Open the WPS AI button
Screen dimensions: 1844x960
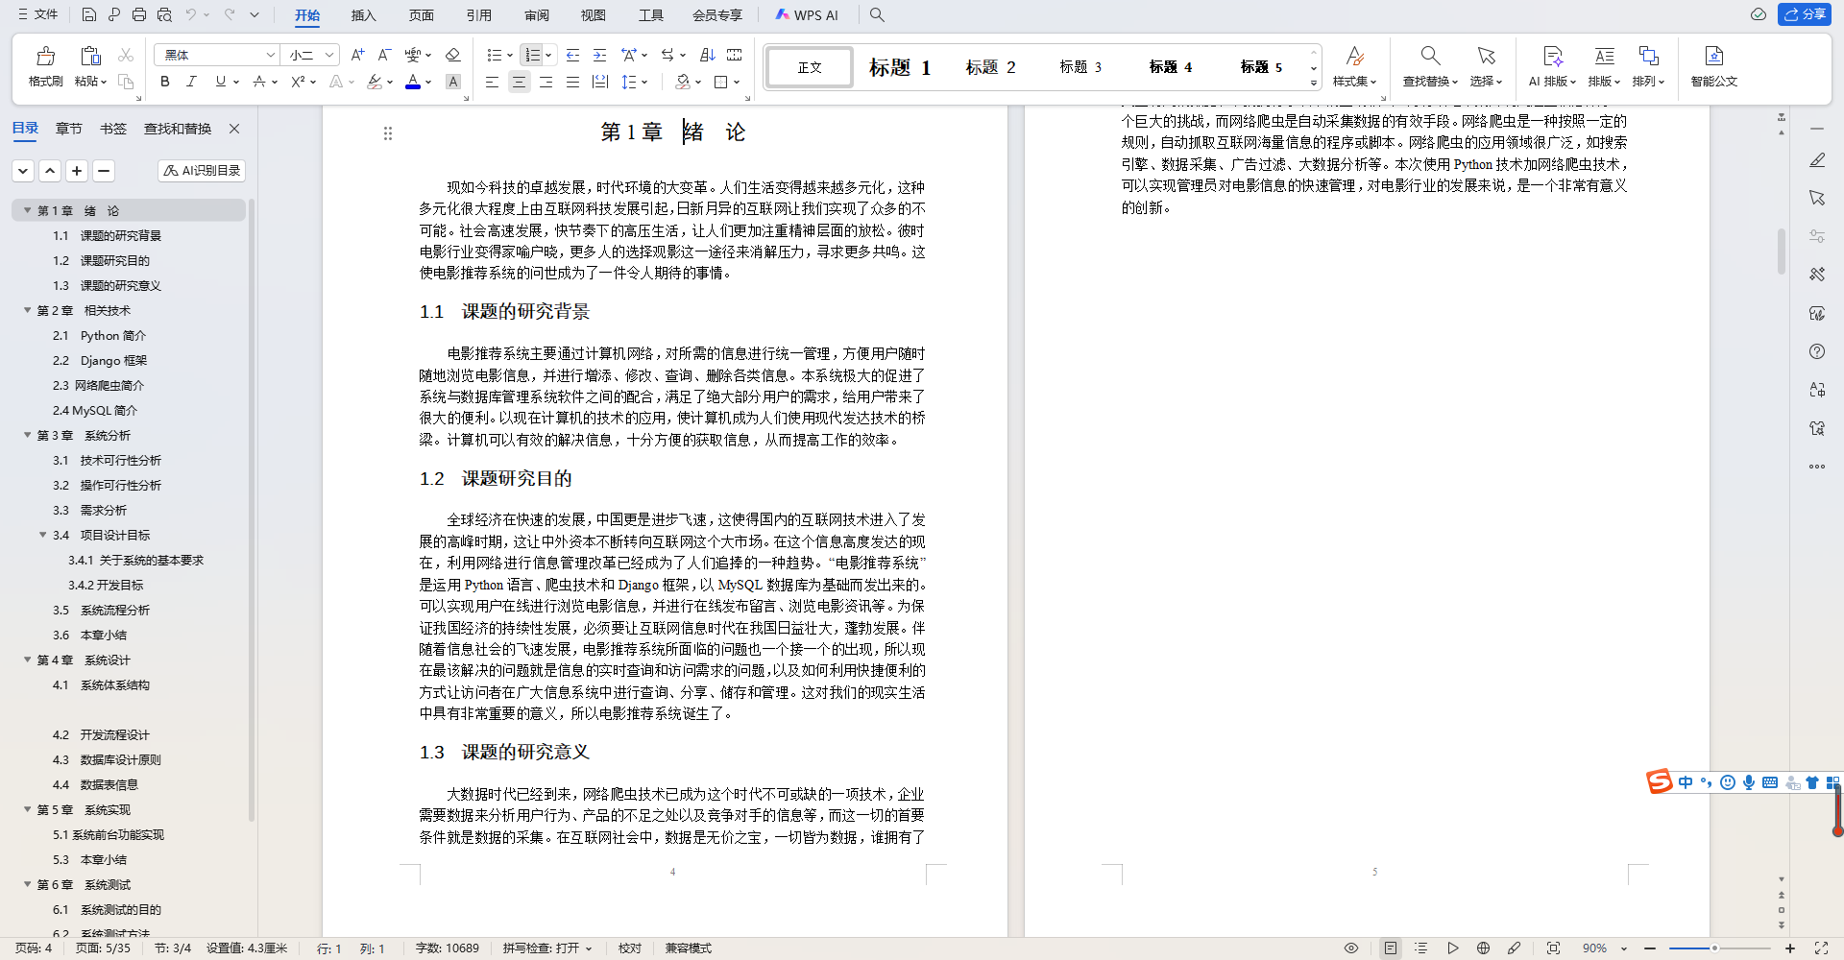[x=807, y=15]
